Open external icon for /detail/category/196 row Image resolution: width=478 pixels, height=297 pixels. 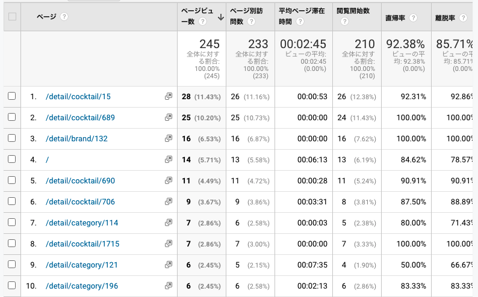169,286
